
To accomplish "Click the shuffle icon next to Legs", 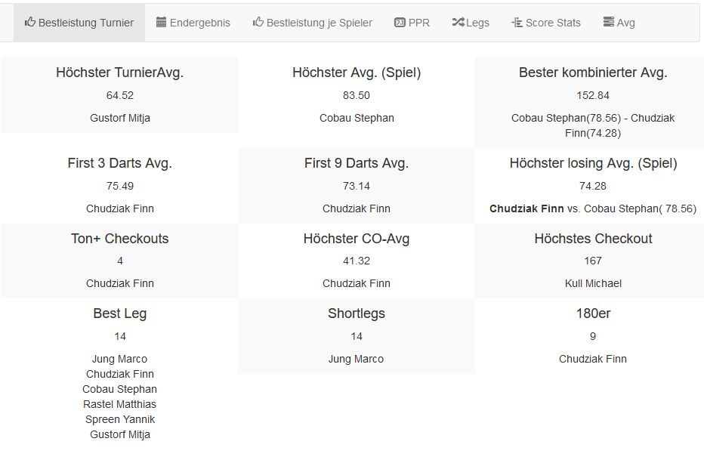I will tap(458, 23).
